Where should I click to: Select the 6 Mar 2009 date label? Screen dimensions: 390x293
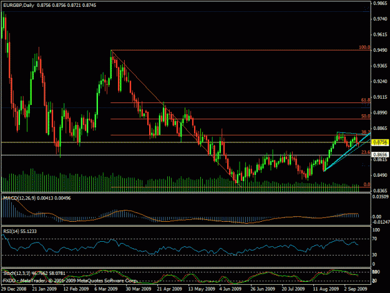point(106,289)
